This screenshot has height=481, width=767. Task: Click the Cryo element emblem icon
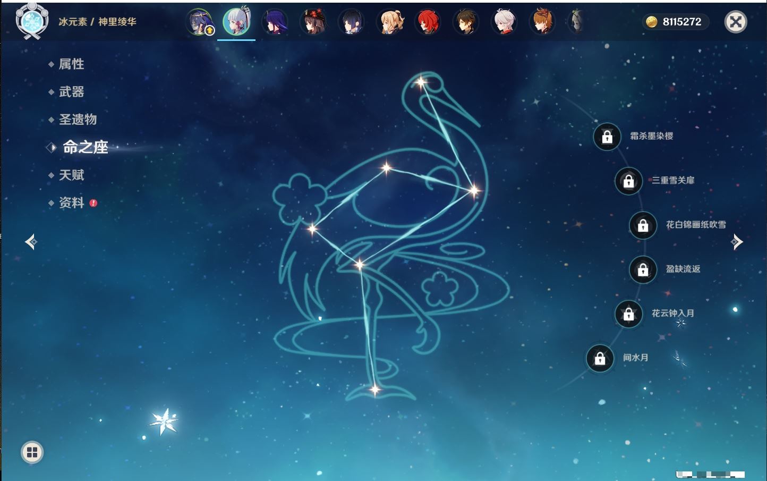click(x=32, y=21)
